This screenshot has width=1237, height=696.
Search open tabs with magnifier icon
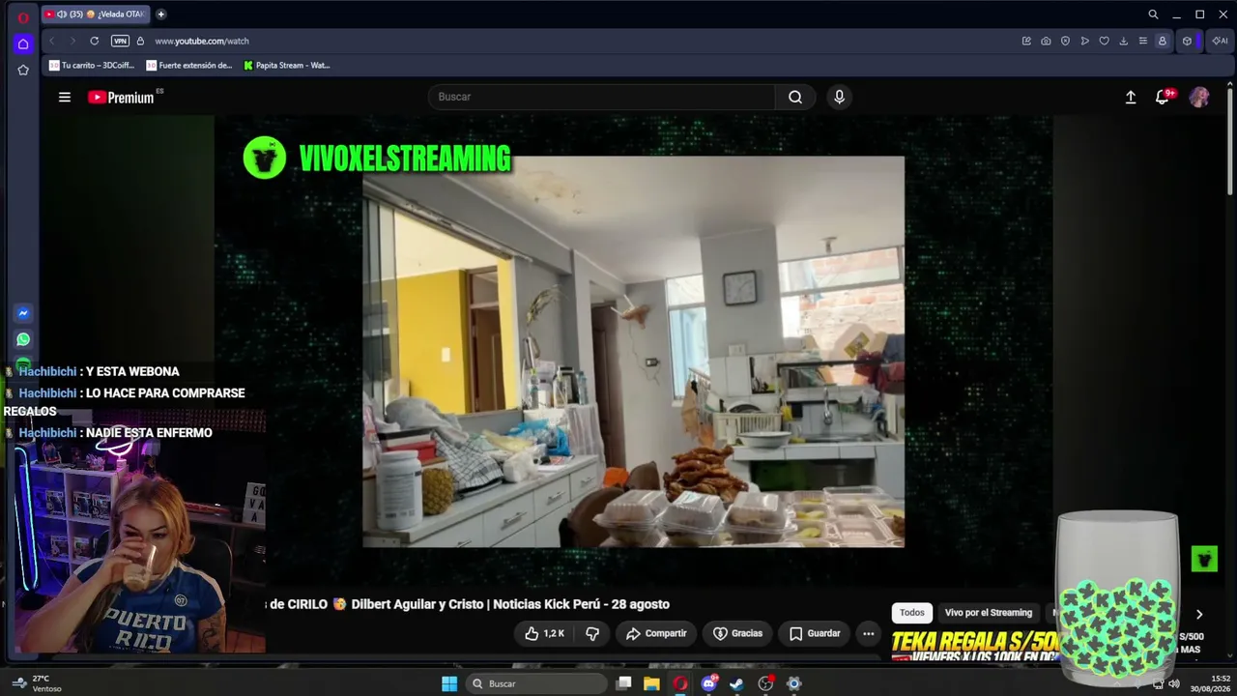tap(1153, 14)
